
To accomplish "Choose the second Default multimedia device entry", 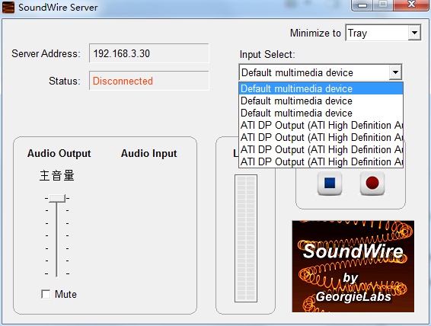I will (x=321, y=101).
